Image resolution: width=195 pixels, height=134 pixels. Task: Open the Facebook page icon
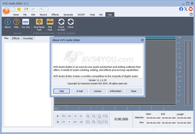pos(181,9)
